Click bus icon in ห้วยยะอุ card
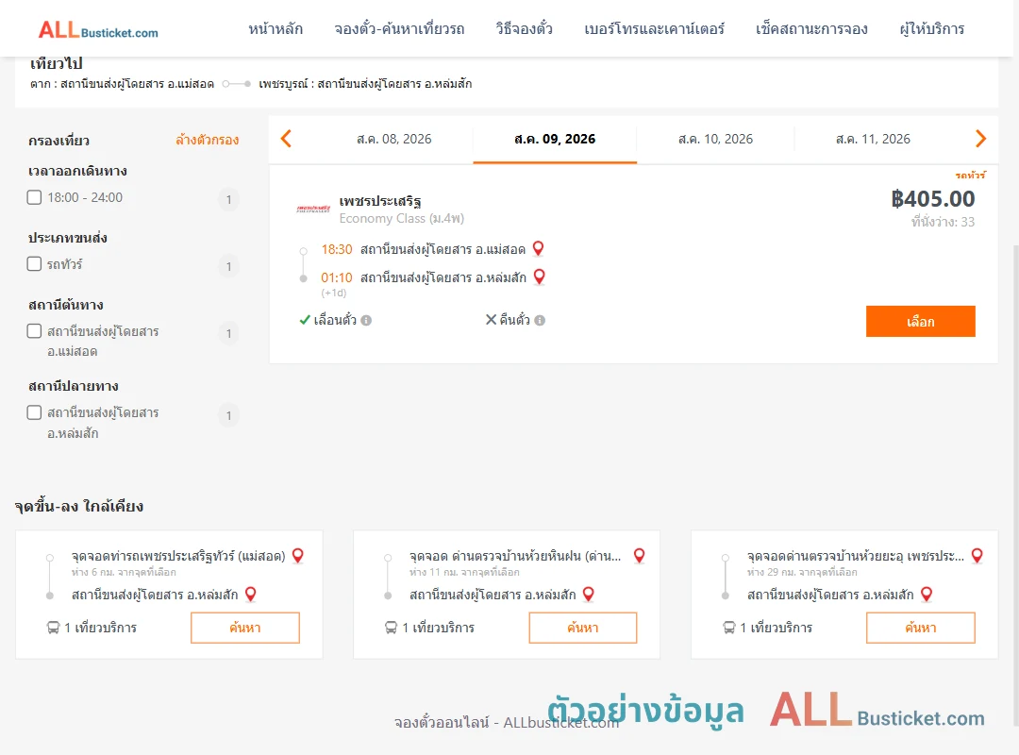 [729, 628]
